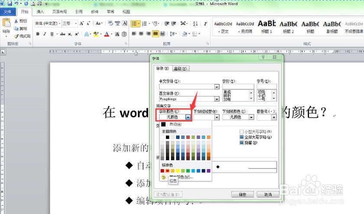
Task: Click the Multilevel List icon
Action: [155, 23]
